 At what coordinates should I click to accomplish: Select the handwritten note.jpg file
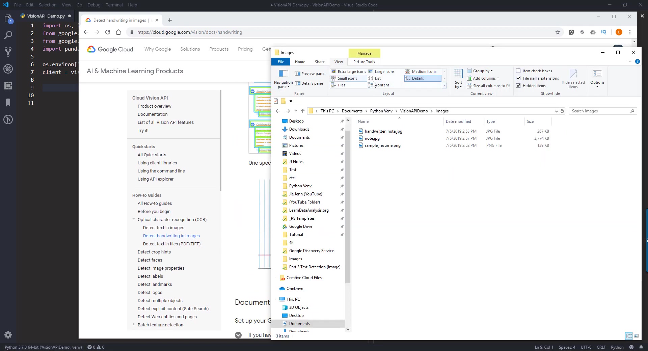pyautogui.click(x=383, y=131)
